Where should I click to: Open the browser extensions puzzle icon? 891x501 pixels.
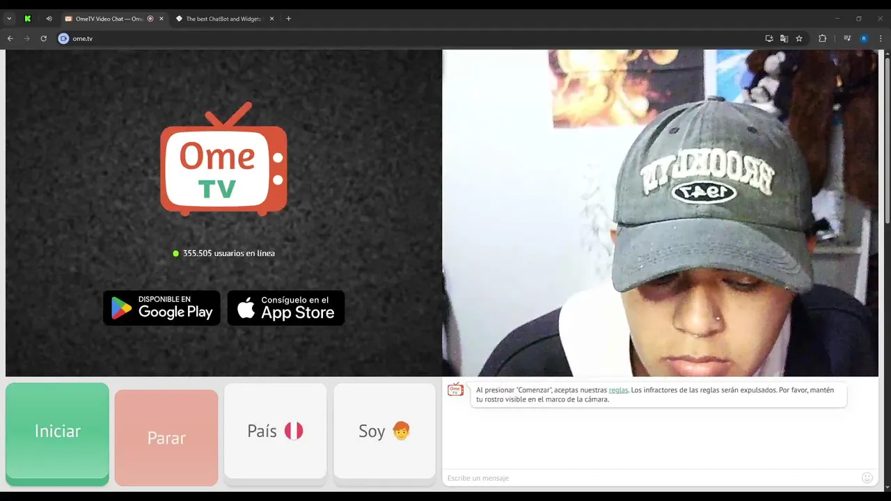(x=822, y=38)
